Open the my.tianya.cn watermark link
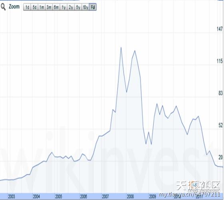The height and width of the screenshot is (200, 224). pyautogui.click(x=190, y=194)
